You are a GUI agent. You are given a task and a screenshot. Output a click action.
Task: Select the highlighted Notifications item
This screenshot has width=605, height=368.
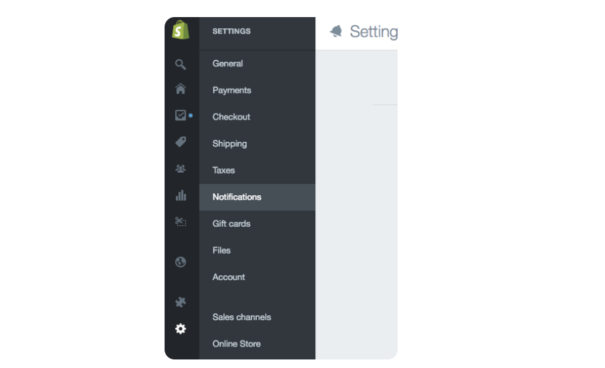click(257, 197)
